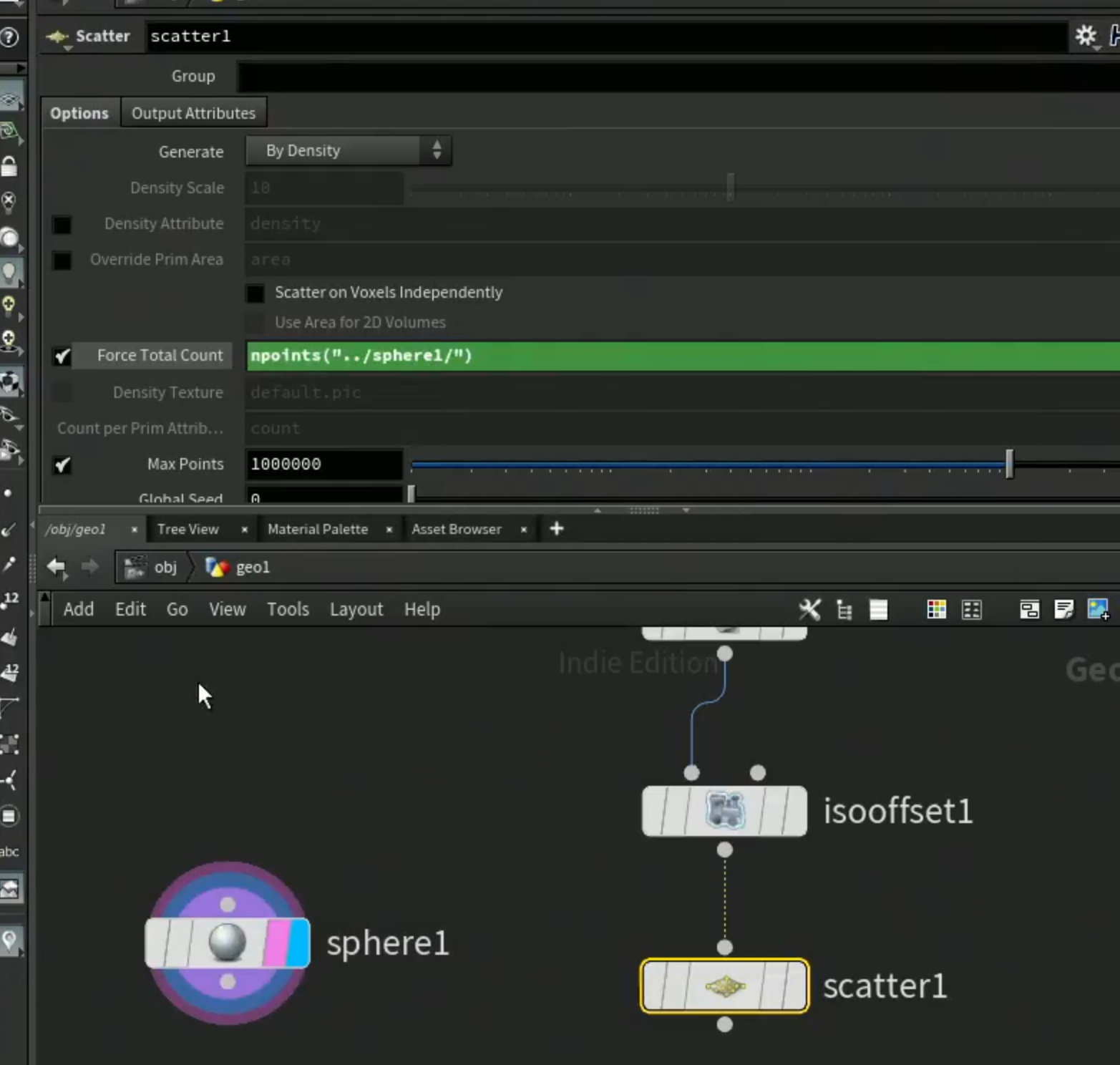
Task: Click the node network tools wrench icon
Action: [x=809, y=609]
